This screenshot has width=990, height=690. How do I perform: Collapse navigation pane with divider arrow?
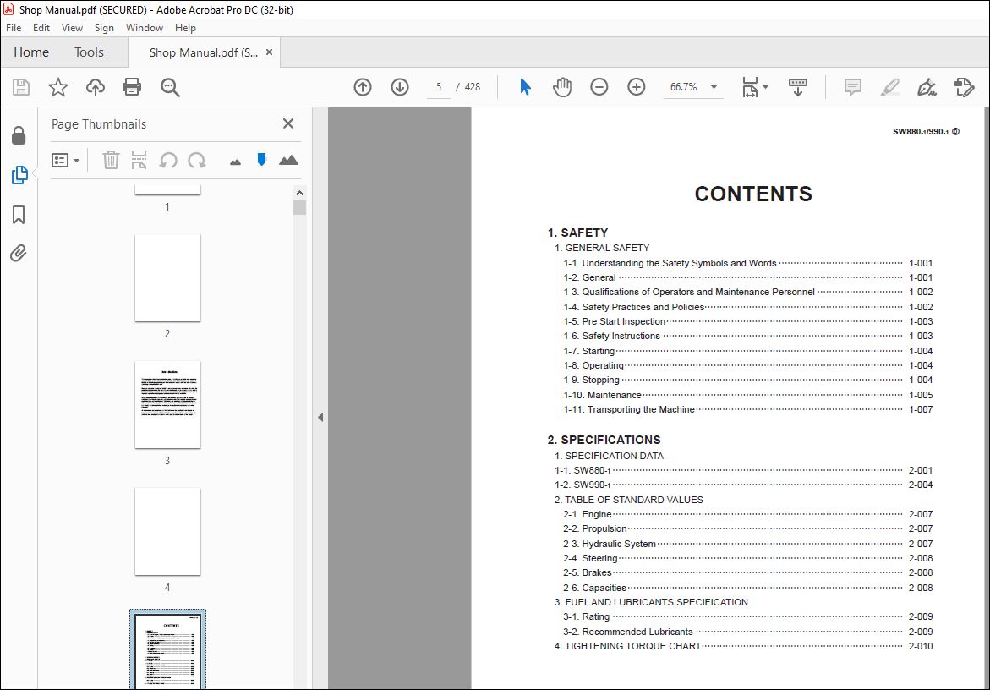tap(320, 417)
